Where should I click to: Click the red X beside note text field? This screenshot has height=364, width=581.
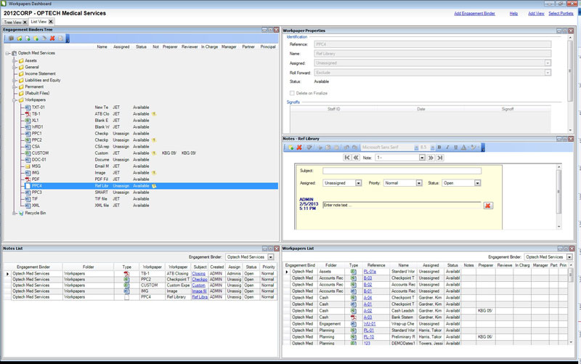(487, 206)
